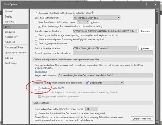Decrease AutoRecover minutes with down arrow
Image resolution: width=162 pixels, height=125 pixels.
[x=88, y=23]
